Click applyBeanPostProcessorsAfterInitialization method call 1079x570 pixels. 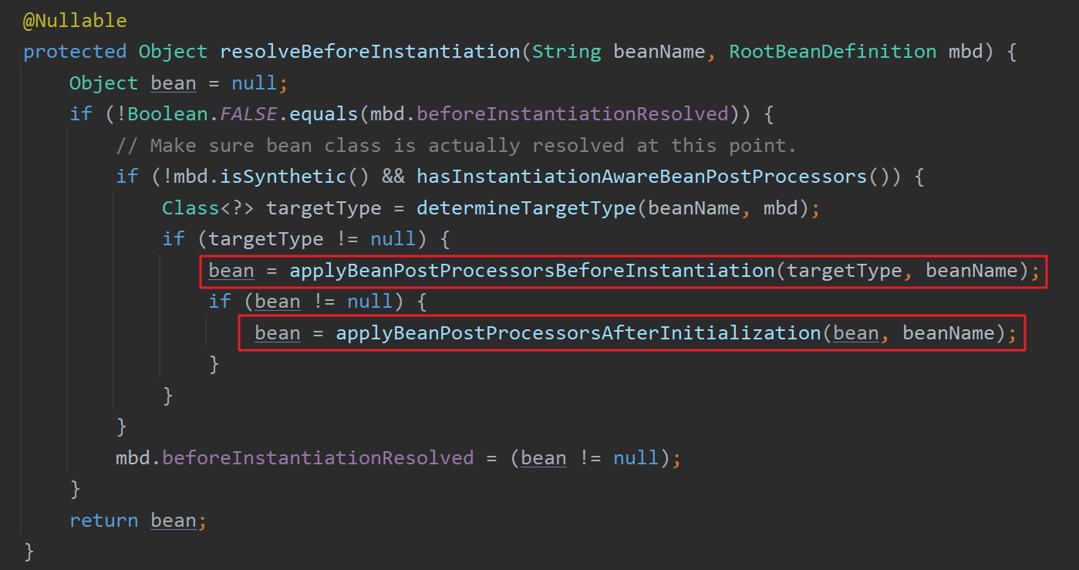tap(578, 333)
